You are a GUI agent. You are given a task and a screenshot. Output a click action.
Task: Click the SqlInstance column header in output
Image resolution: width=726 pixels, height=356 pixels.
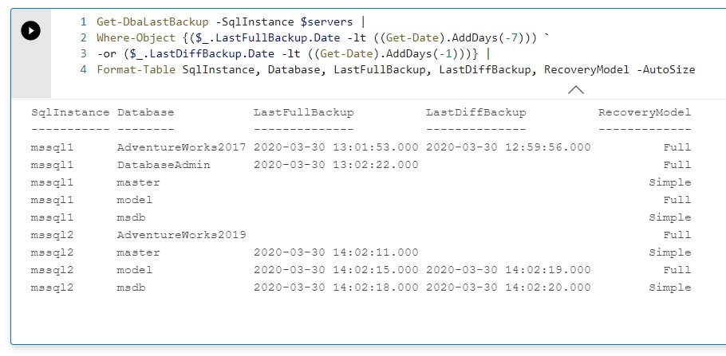(70, 112)
